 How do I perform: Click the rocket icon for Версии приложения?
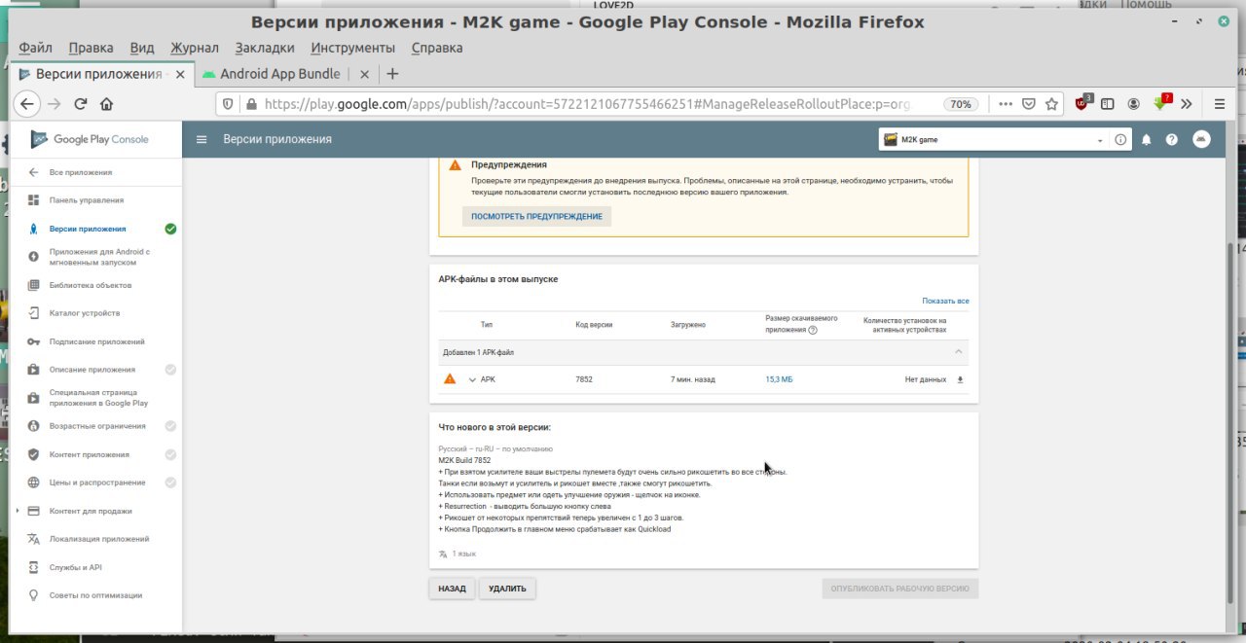click(x=33, y=229)
